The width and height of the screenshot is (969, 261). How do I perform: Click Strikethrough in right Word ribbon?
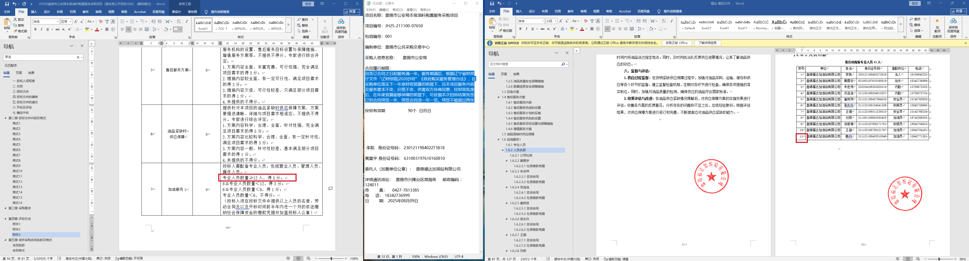coord(542,29)
